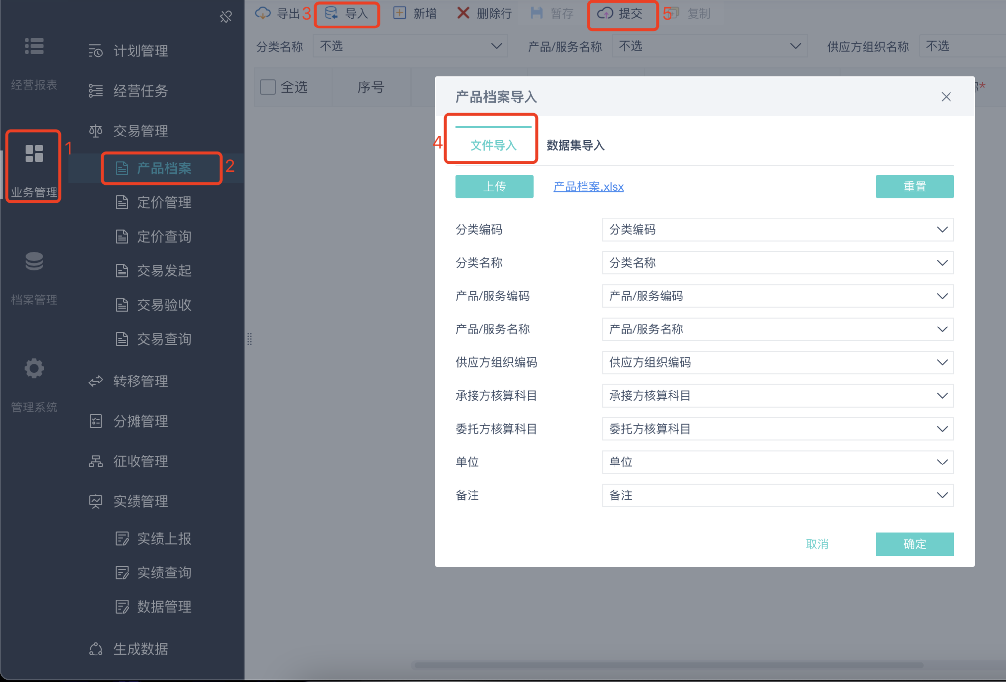Expand the 供应方组织编码 dropdown in dialog
The height and width of the screenshot is (682, 1006).
[x=777, y=362]
